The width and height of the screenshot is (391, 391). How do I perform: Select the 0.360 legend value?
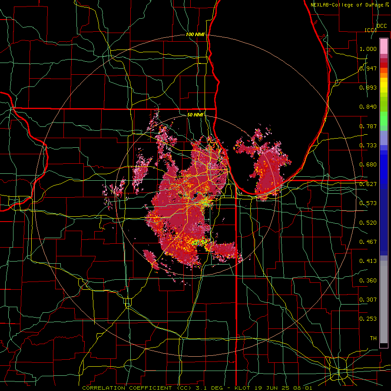(368, 280)
